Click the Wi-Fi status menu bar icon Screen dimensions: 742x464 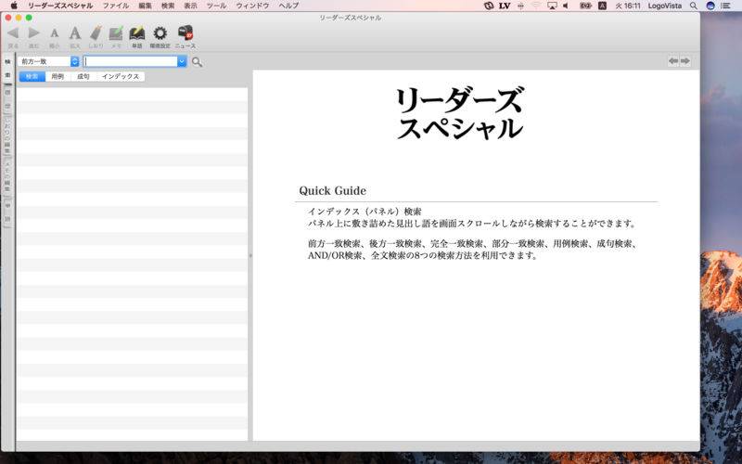point(536,6)
